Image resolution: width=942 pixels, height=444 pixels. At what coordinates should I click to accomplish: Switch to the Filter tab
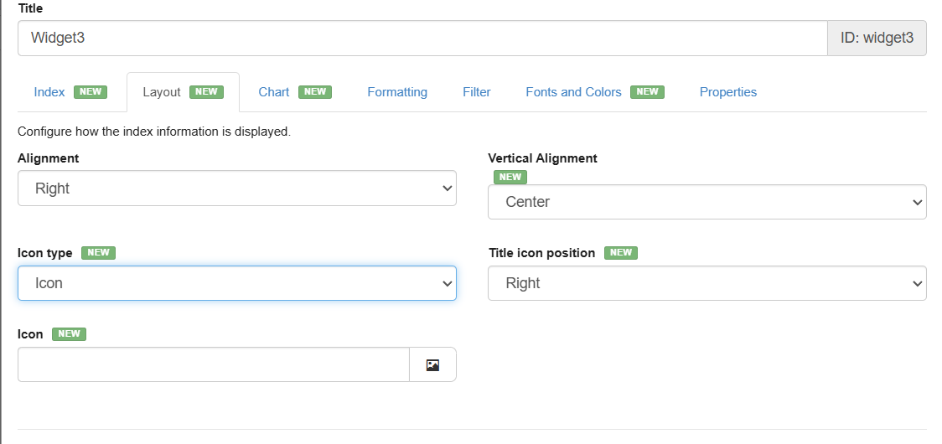pos(477,92)
